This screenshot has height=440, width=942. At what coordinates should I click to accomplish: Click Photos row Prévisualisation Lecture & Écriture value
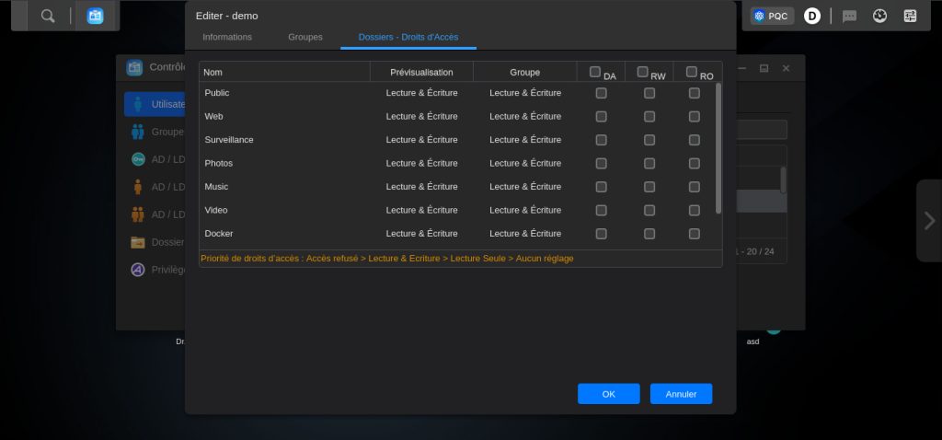pos(421,163)
